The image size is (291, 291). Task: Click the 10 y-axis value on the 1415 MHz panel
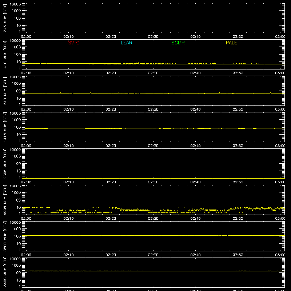click(19, 135)
